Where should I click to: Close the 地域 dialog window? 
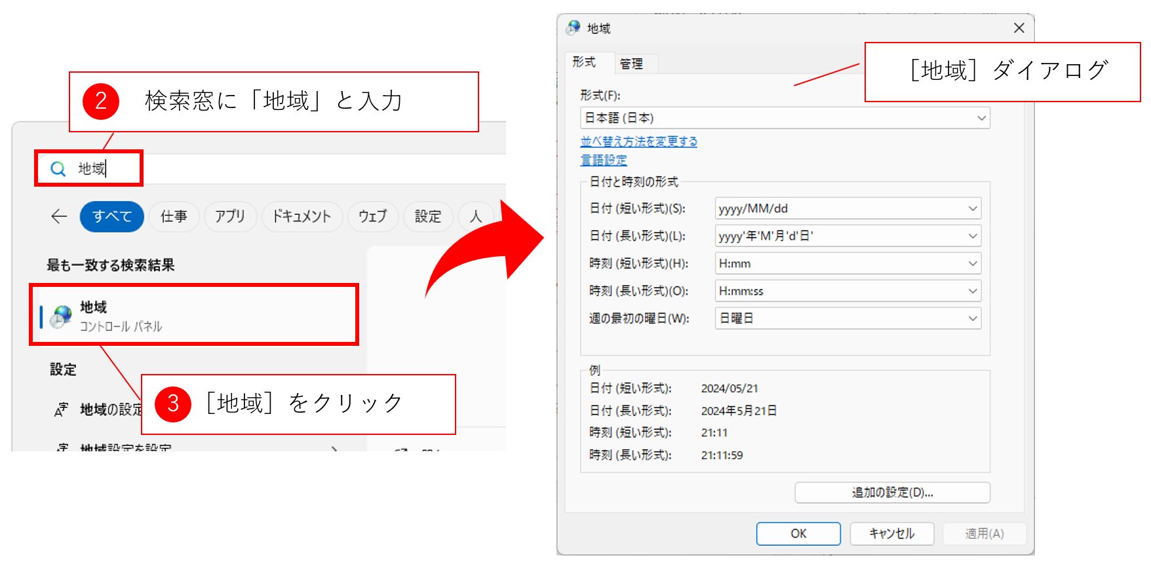click(x=1019, y=28)
